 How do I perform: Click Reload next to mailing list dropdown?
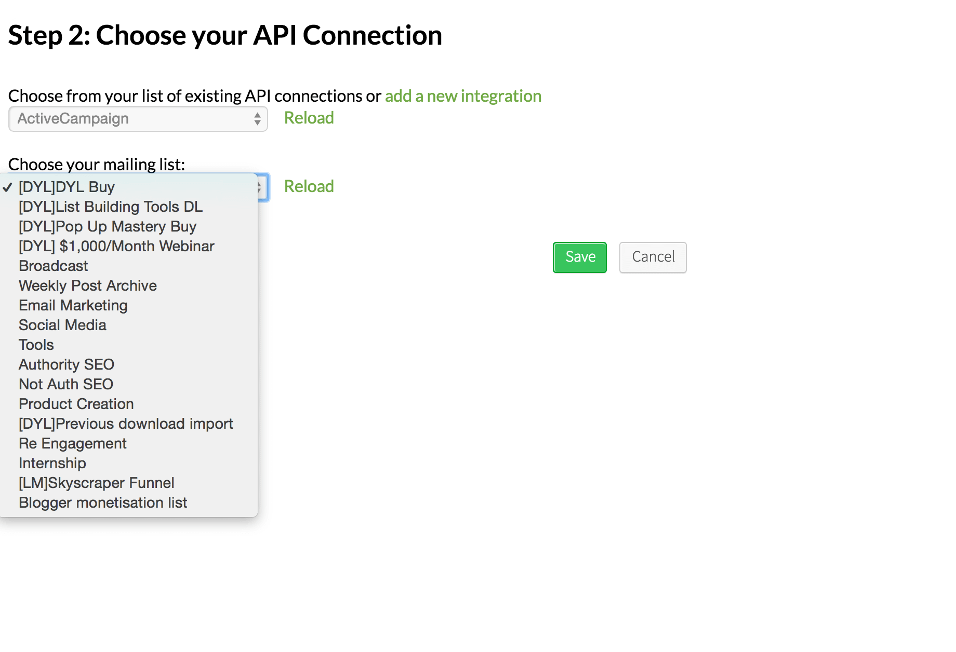pyautogui.click(x=309, y=186)
